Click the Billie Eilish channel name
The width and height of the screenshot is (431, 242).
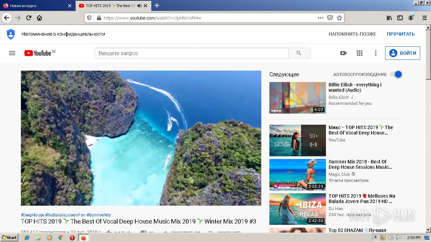[x=339, y=97]
